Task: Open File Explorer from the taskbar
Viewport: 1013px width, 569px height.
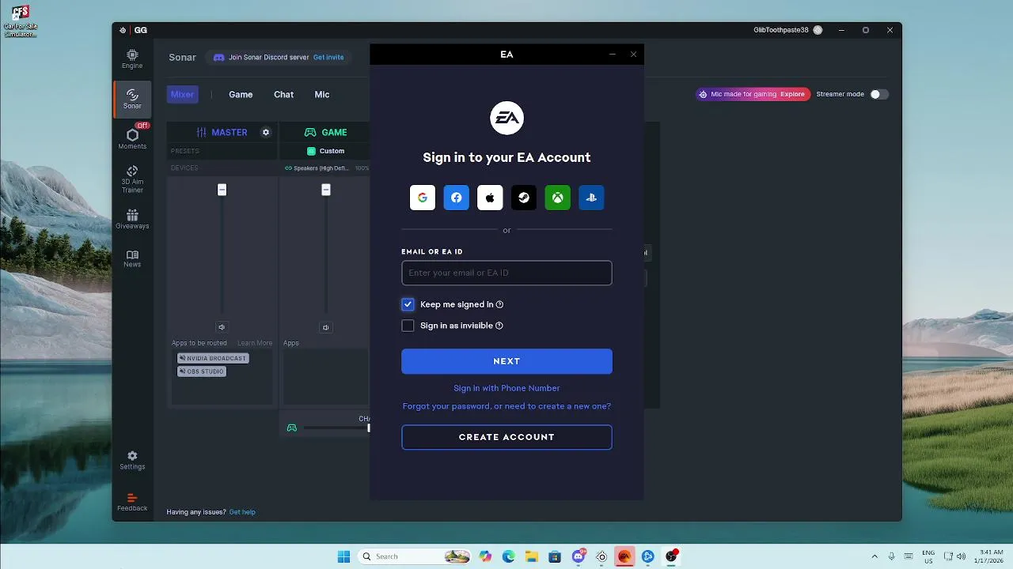Action: pos(532,556)
